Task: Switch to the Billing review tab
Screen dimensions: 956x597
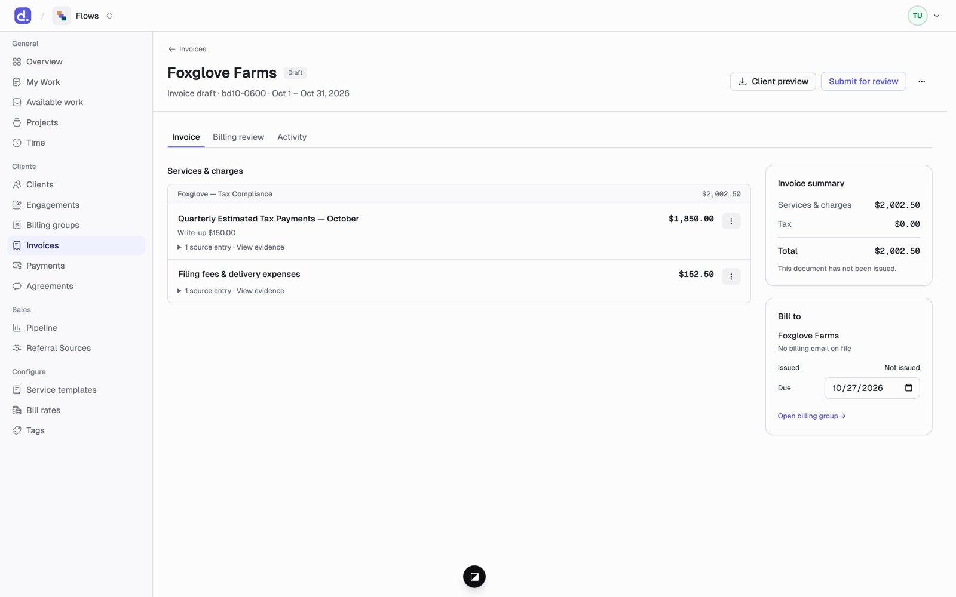Action: [x=238, y=137]
